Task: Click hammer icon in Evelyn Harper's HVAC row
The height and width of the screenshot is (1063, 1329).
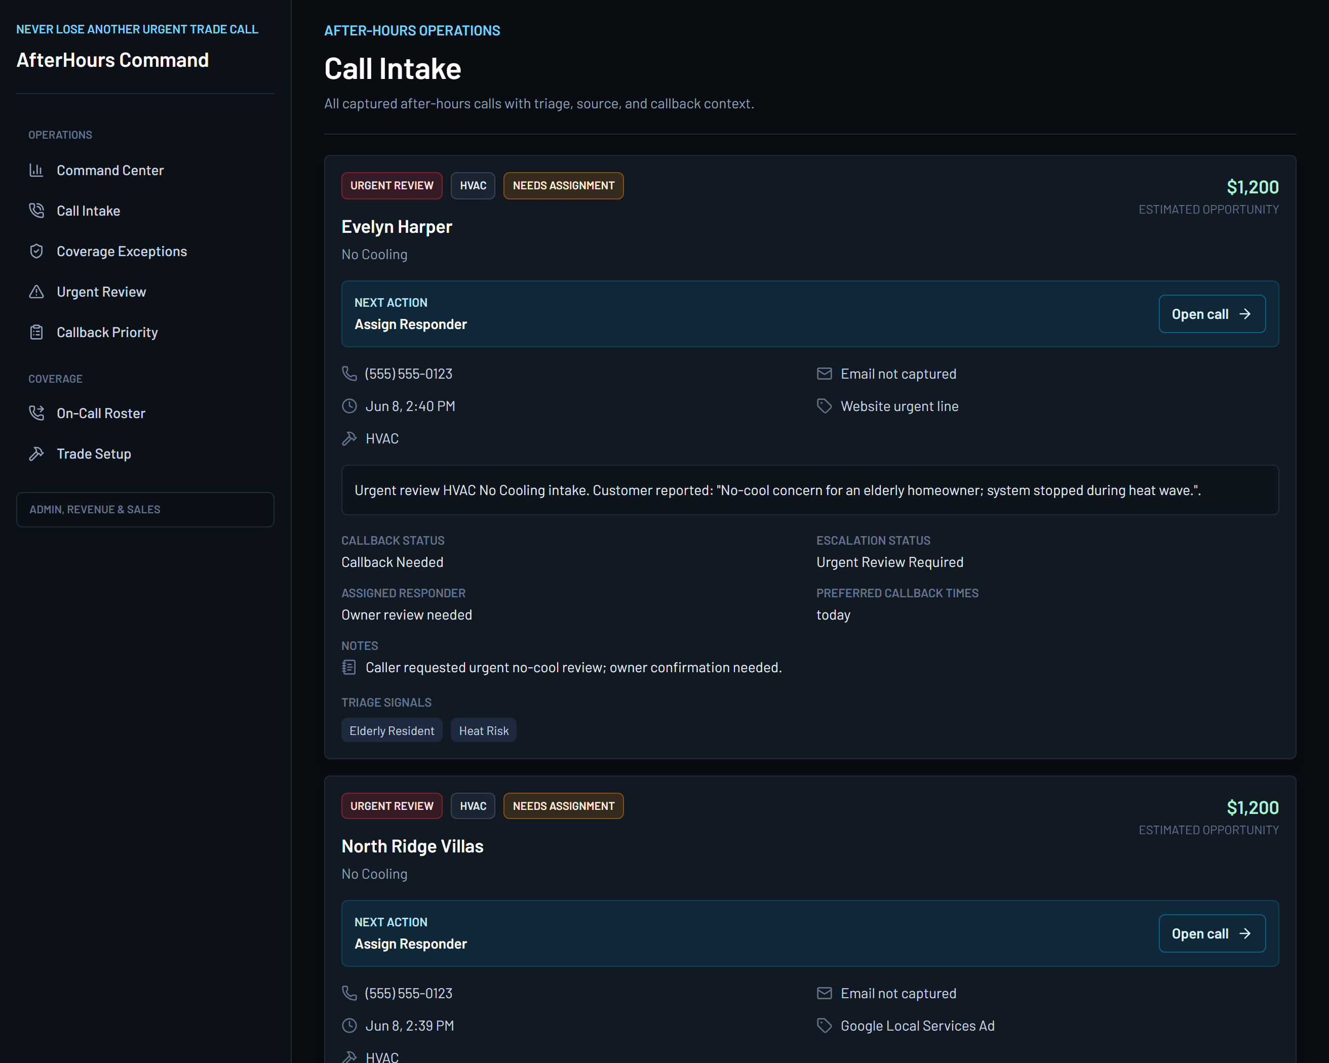Action: point(349,438)
